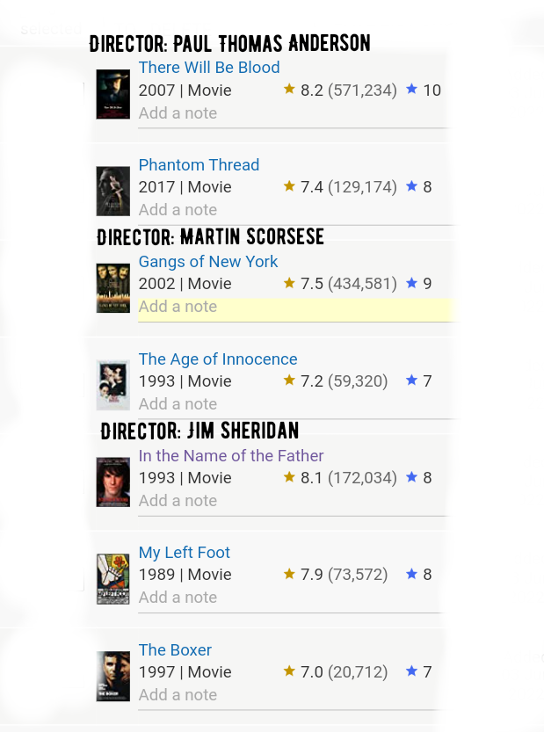Click There Will Be Blood poster thumbnail
Screen dimensions: 544x732
(x=113, y=94)
